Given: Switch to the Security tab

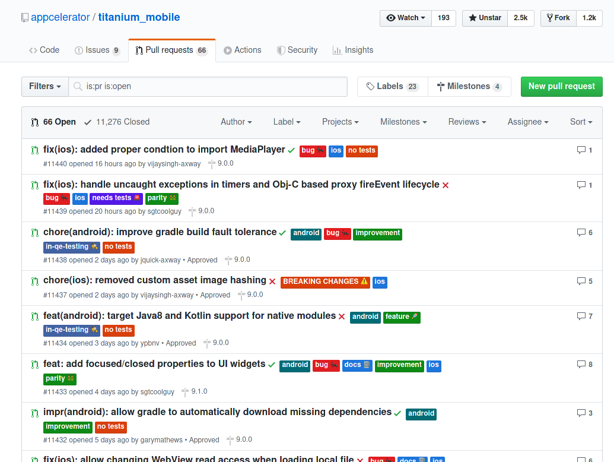Looking at the screenshot, I should (297, 50).
